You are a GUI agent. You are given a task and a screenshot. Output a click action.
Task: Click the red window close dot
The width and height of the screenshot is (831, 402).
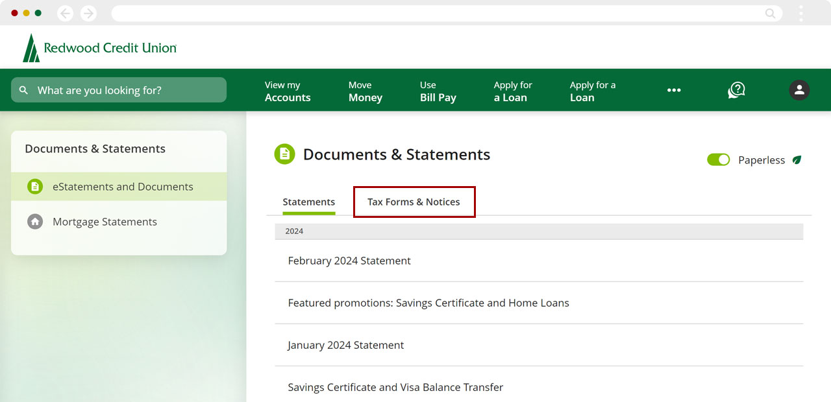(14, 13)
